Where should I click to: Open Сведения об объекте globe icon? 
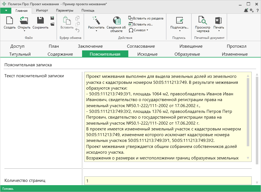point(116,21)
